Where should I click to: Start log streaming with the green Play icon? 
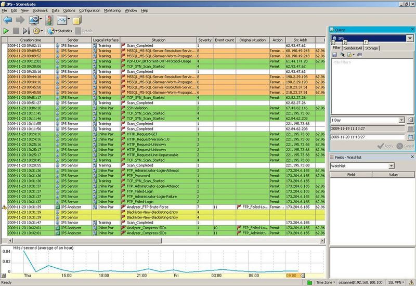[x=6, y=31]
